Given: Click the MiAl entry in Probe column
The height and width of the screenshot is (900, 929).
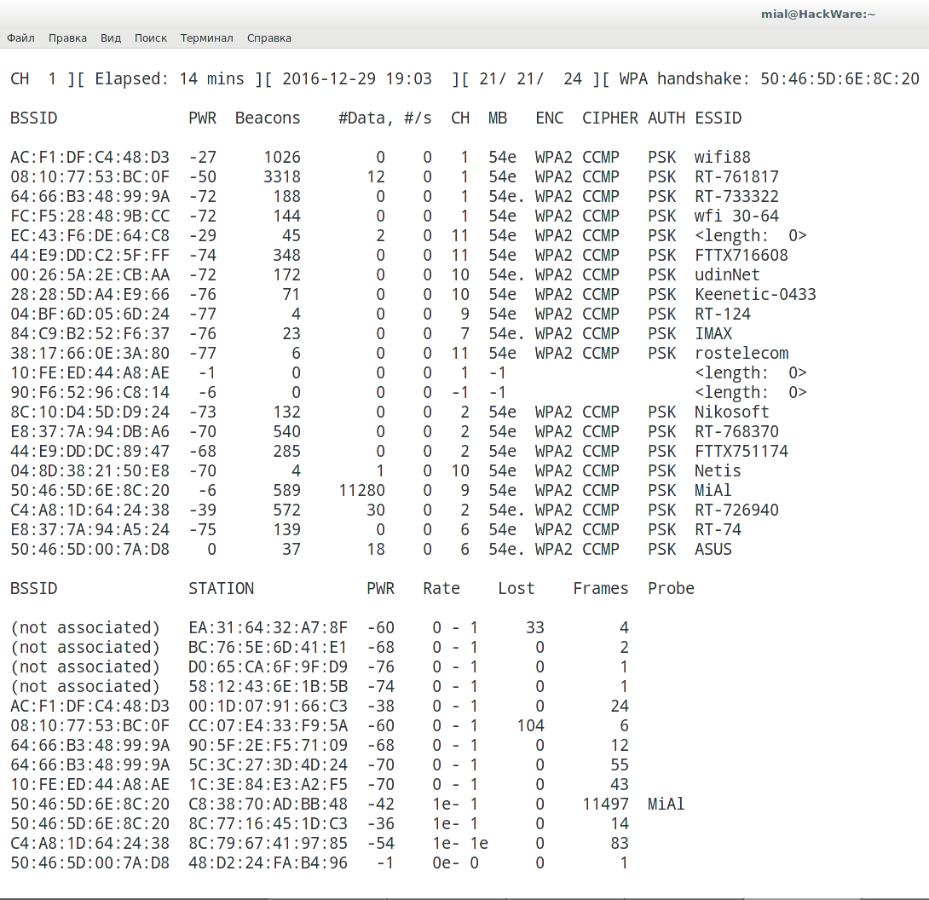Looking at the screenshot, I should pyautogui.click(x=666, y=805).
